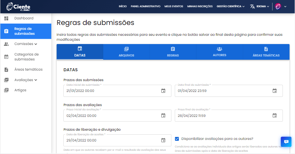Open calendar picker for Data de liberação de aceites
Image resolution: width=295 pixels, height=154 pixels.
coord(163,140)
